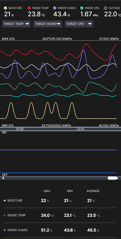
Task: Click the INSIDE HUMID row label in the table
Action: pos(18,230)
